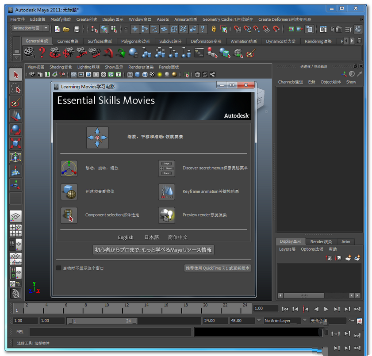The image size is (372, 356).
Task: Activate the Paint Selection tool
Action: tap(15, 102)
